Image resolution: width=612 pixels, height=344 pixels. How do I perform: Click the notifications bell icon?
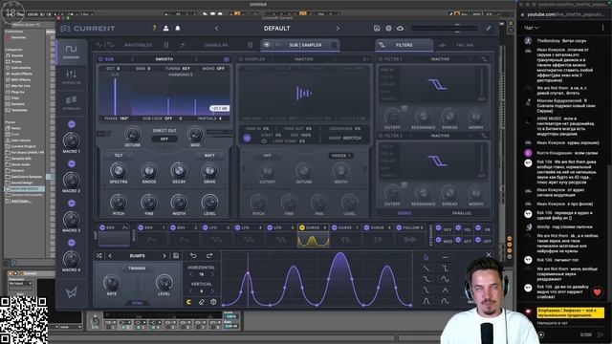click(x=178, y=28)
